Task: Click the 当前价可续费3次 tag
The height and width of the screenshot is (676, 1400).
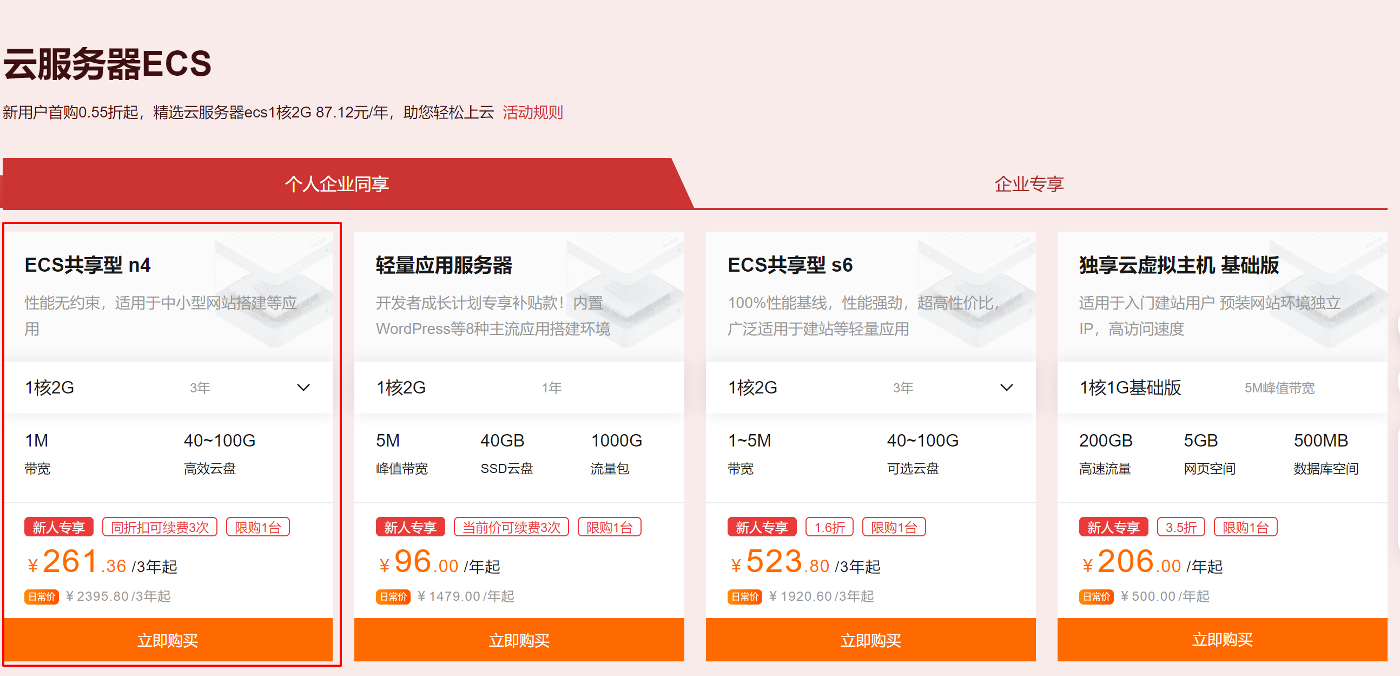Action: tap(511, 527)
